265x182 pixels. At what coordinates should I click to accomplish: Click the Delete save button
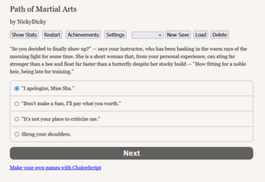tap(220, 35)
